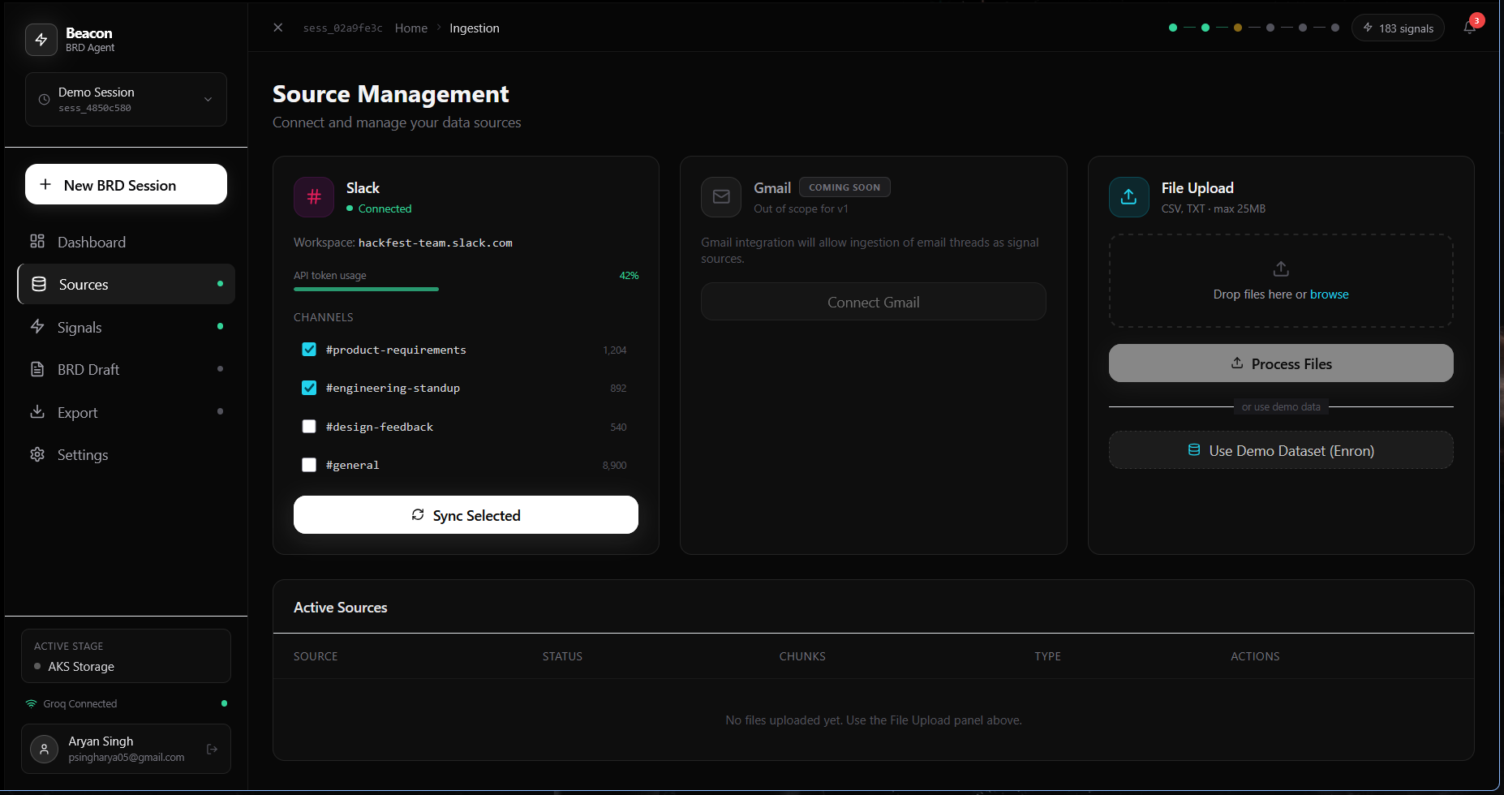Open the 183 signals indicator
The width and height of the screenshot is (1504, 795).
click(x=1398, y=28)
